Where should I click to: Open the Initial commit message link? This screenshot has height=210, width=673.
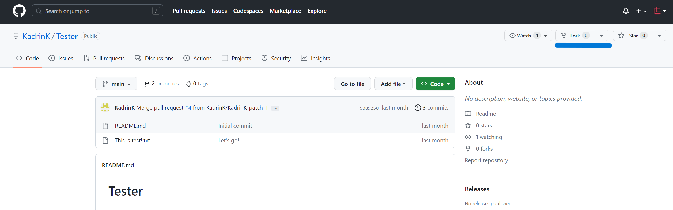click(x=235, y=126)
